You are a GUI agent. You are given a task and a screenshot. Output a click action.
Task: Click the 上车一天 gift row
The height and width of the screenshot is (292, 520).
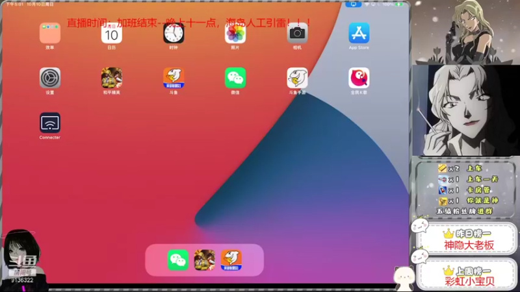pyautogui.click(x=468, y=180)
